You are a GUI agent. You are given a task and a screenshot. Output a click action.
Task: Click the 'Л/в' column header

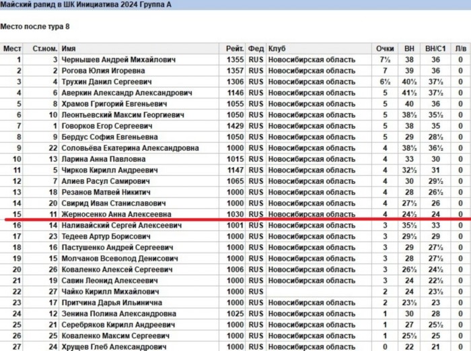coord(460,49)
